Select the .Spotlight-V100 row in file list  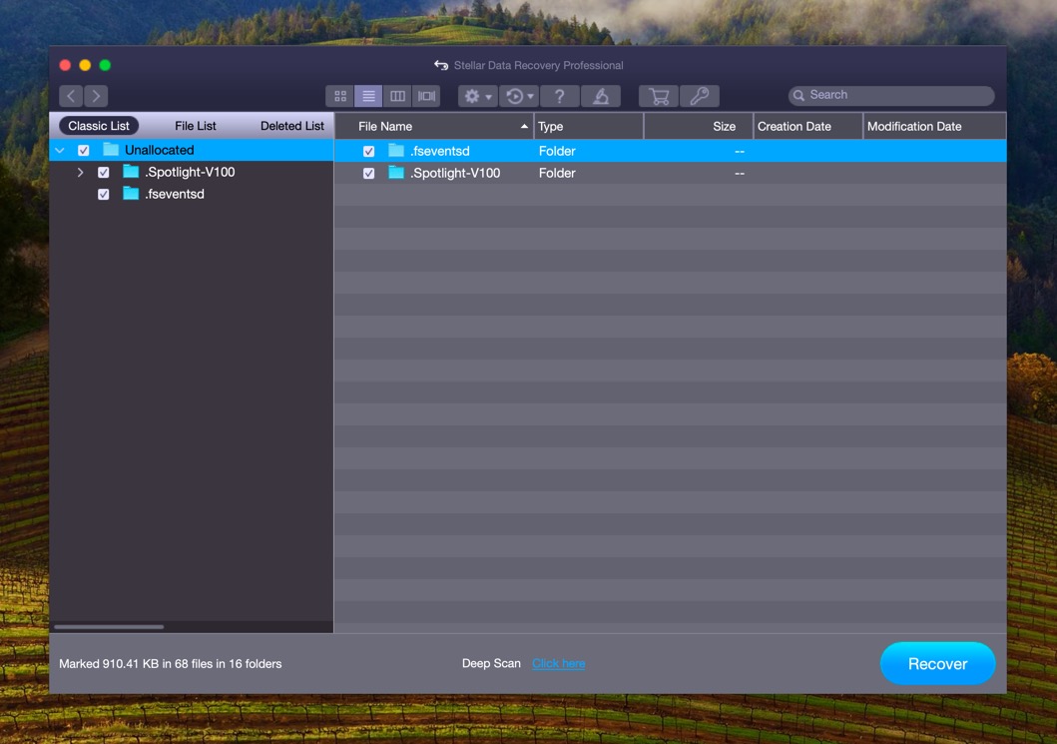(x=670, y=174)
